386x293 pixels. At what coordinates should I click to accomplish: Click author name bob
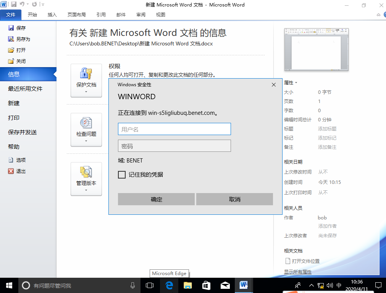[322, 218]
